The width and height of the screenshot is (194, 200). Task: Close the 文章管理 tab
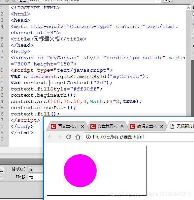coord(122,126)
